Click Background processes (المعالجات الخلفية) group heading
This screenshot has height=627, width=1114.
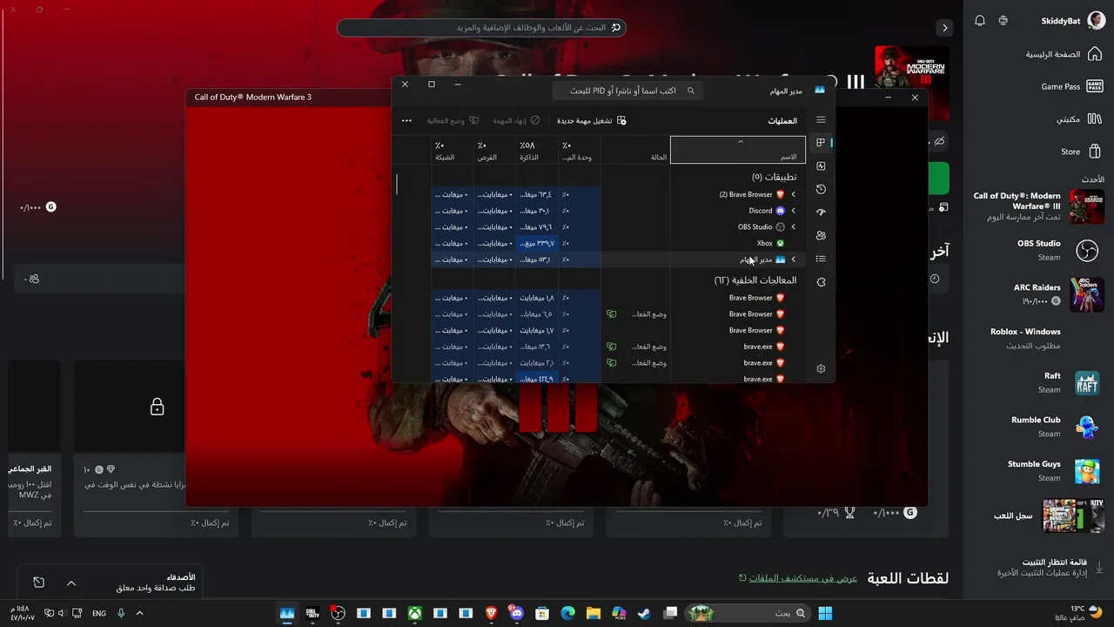coord(755,280)
